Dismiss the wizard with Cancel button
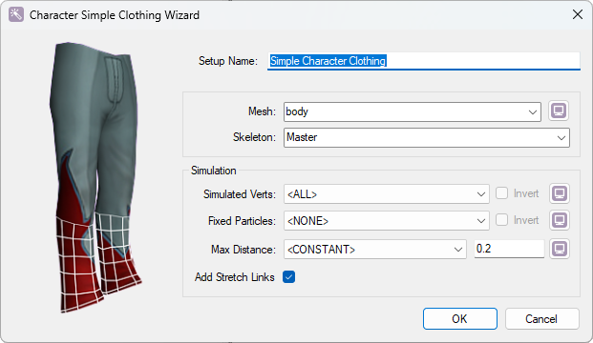The image size is (593, 343). pos(541,319)
